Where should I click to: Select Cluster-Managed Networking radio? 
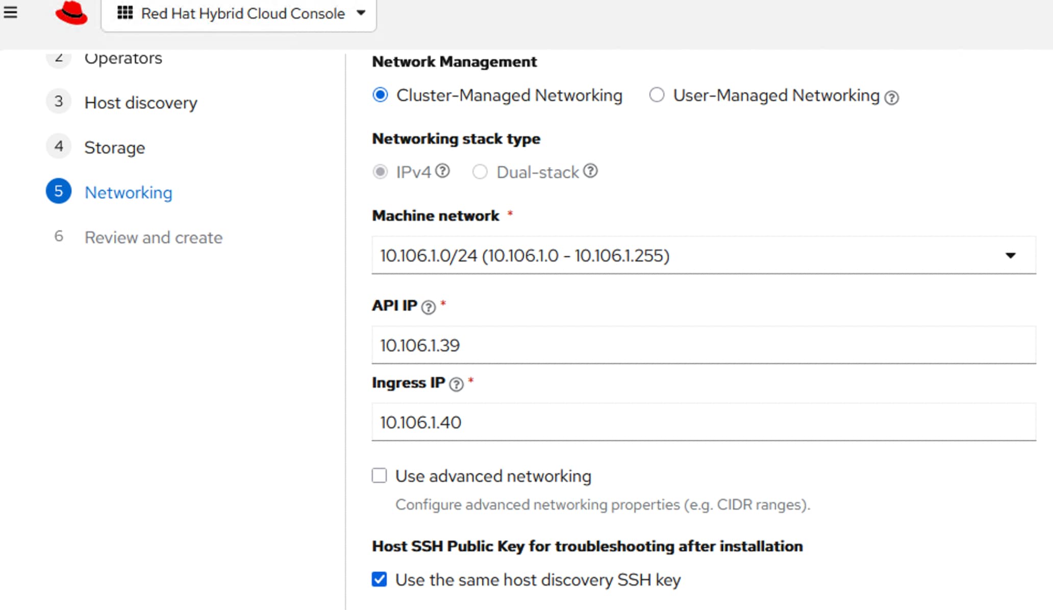(x=380, y=95)
